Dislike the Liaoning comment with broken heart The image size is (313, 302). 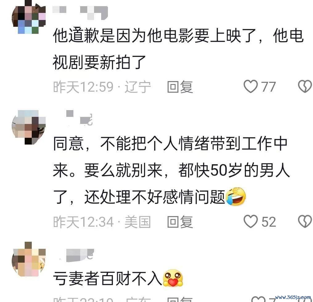point(305,86)
